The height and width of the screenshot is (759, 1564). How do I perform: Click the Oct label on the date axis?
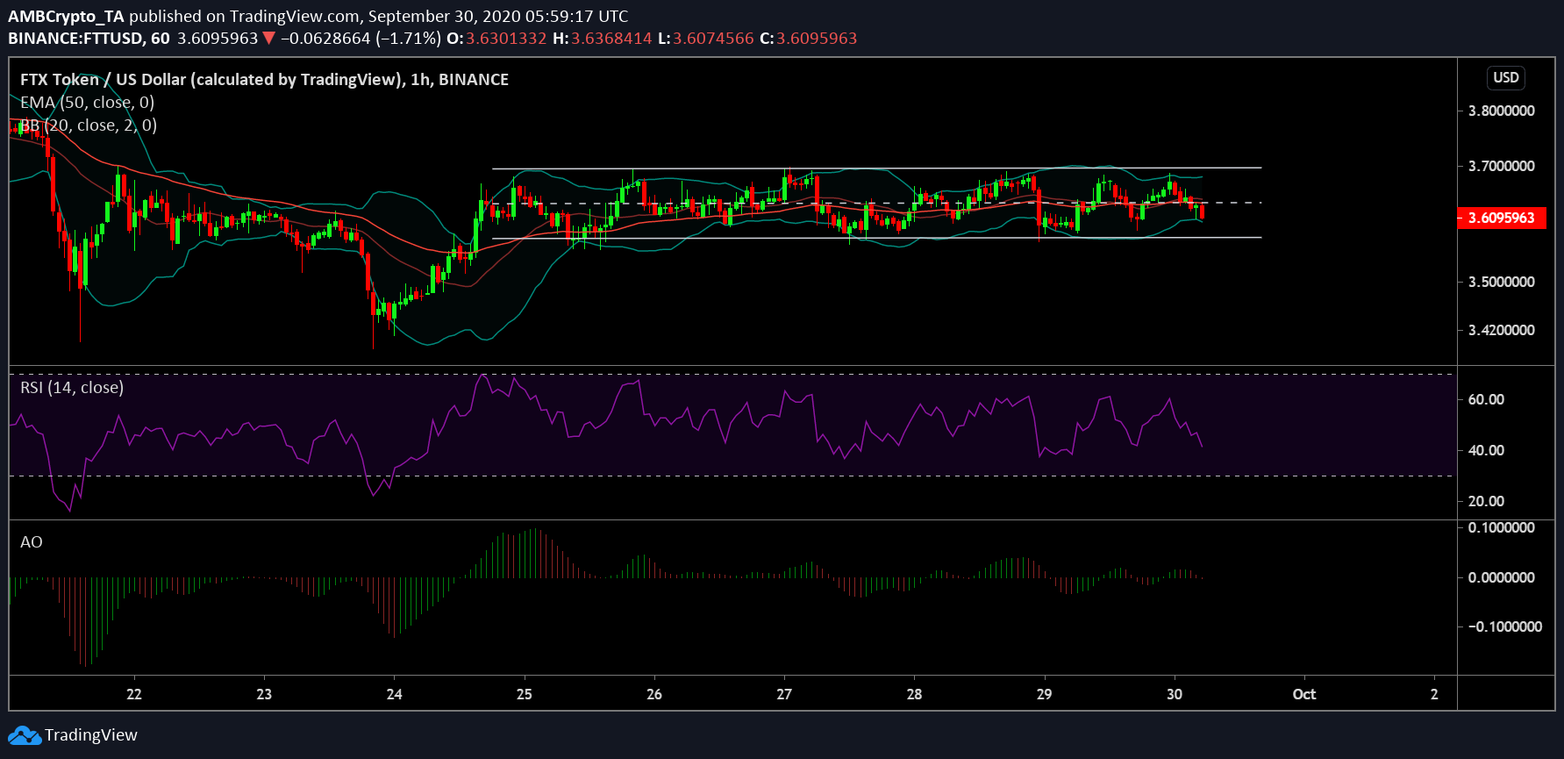1303,694
